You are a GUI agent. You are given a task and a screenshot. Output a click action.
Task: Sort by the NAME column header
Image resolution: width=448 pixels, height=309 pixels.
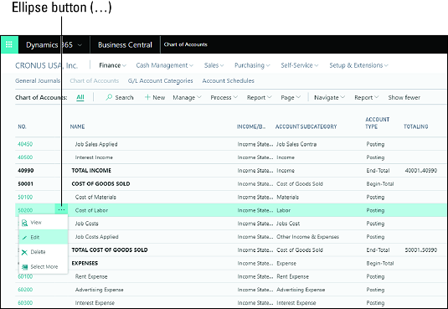click(77, 126)
